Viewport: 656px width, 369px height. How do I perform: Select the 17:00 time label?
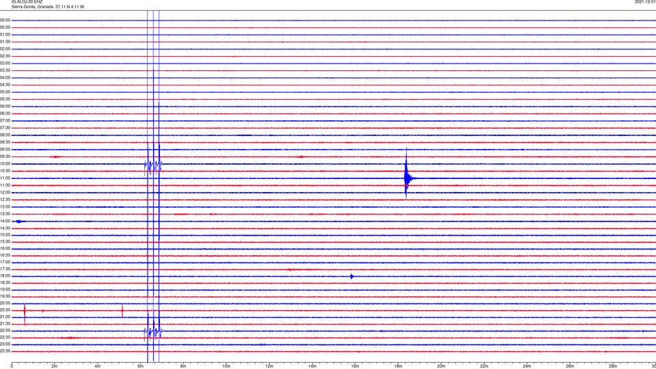(x=5, y=262)
